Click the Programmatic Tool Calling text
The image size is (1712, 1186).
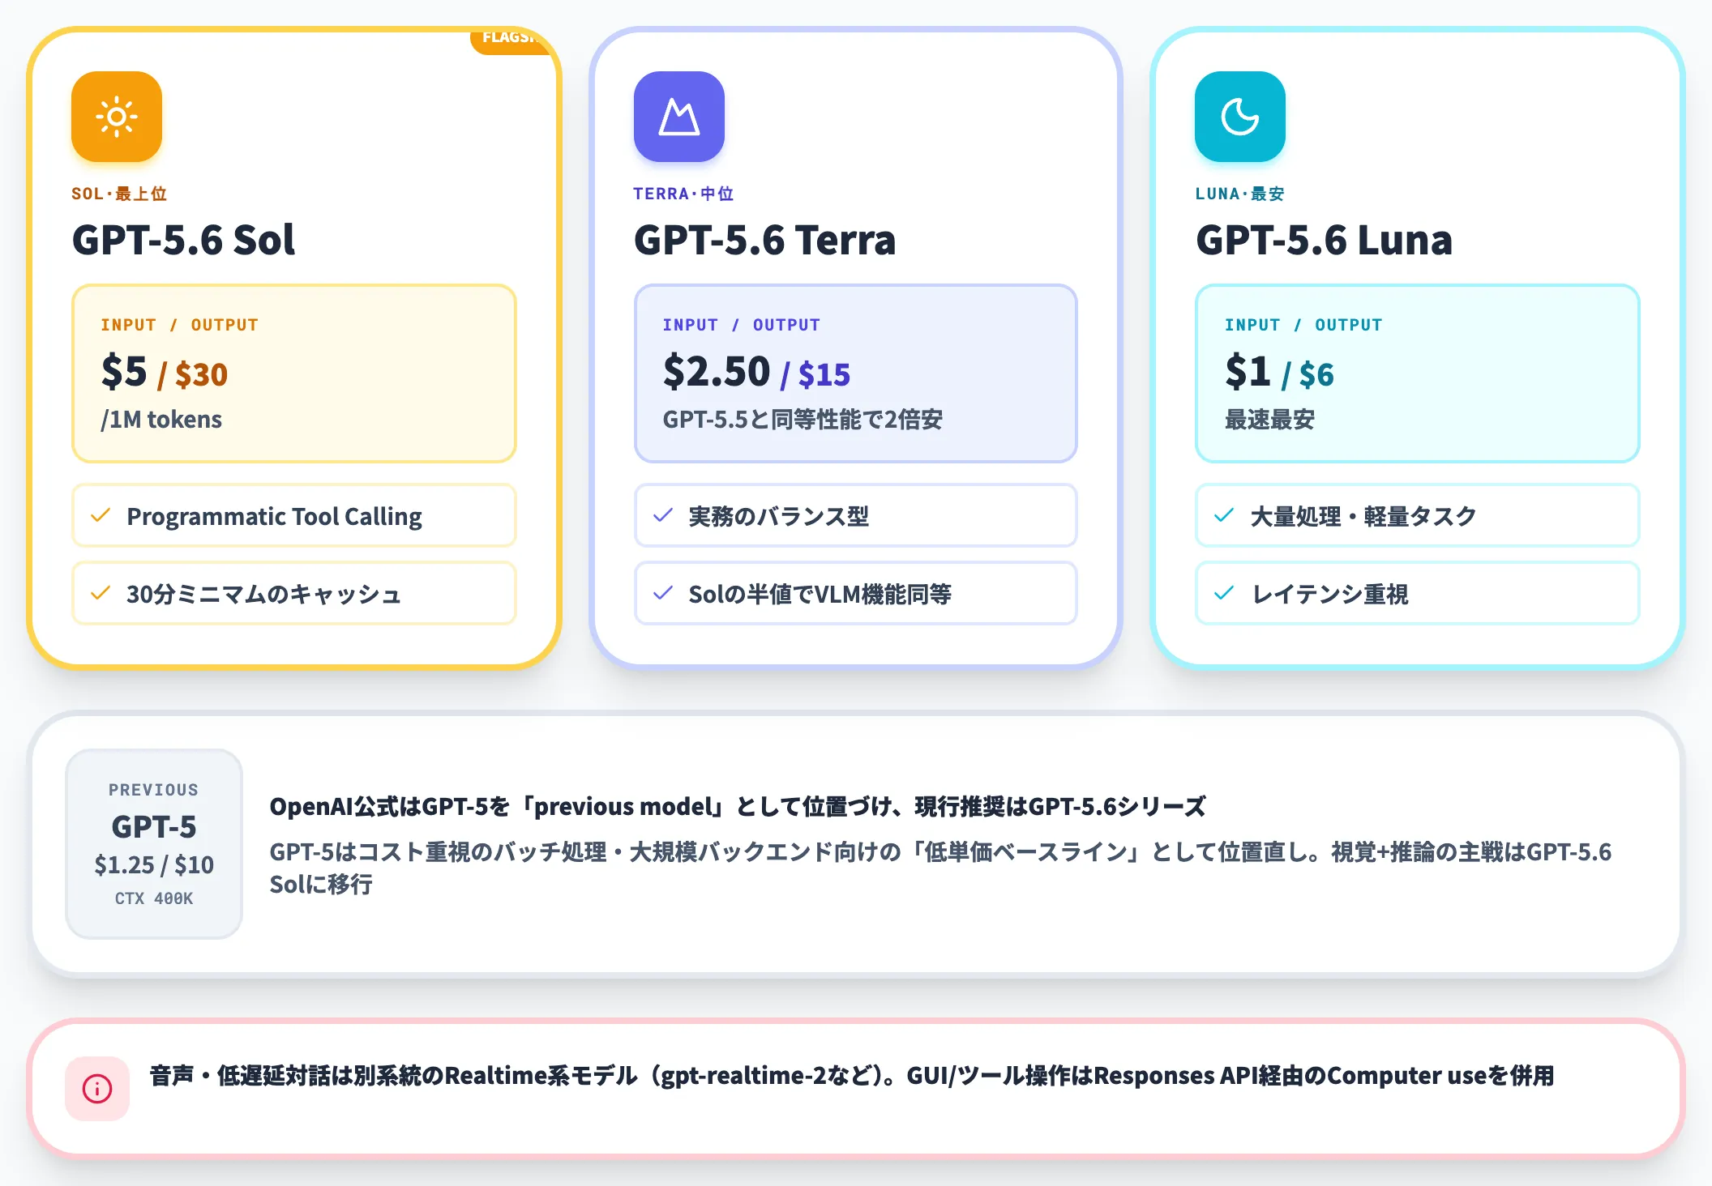tap(274, 516)
